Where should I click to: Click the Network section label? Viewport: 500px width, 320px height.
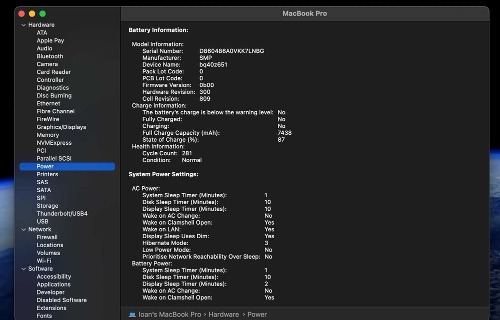tap(39, 230)
